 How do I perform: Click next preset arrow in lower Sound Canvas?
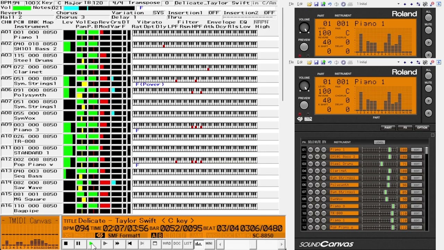point(411,62)
